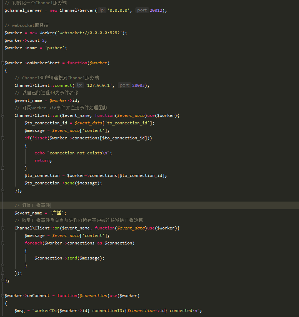This screenshot has width=299, height=317.
Task: Click the '// 初始化一个Channel服务端' comment at top
Action: (x=36, y=3)
